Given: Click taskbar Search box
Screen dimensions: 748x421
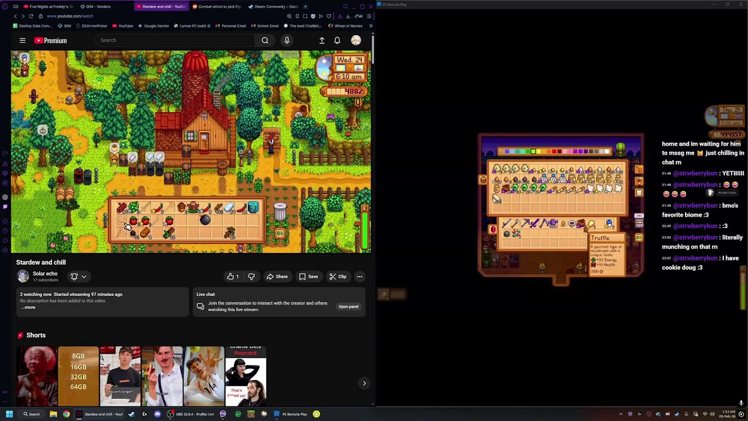Looking at the screenshot, I should pos(32,414).
